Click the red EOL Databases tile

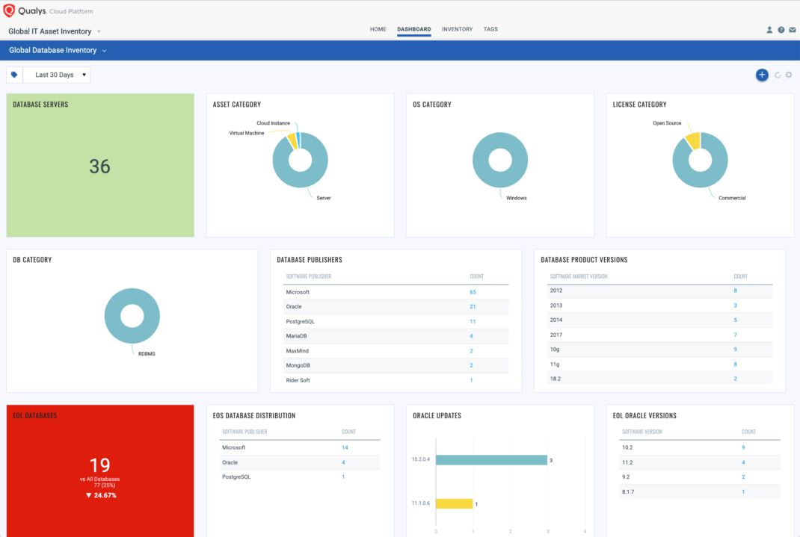click(100, 471)
